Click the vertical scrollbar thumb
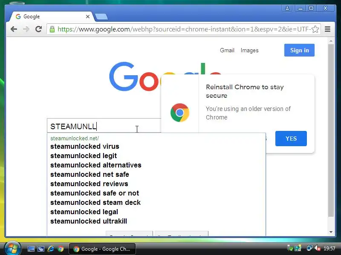 tap(331, 130)
